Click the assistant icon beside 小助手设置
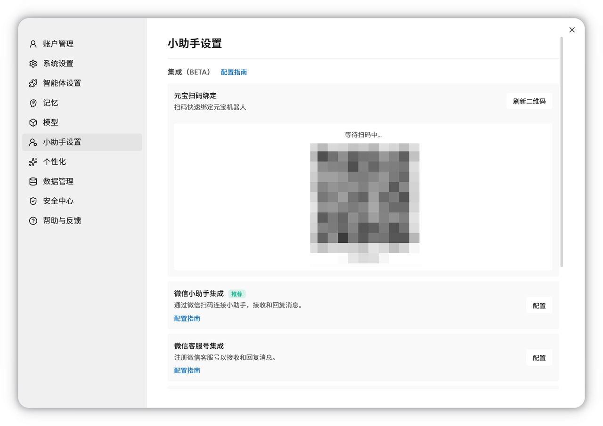Viewport: 603px width, 426px height. tap(33, 142)
